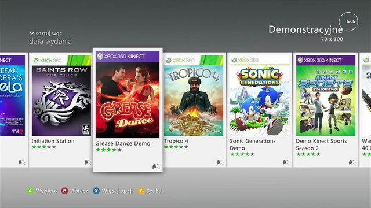371x208 pixels.
Task: Click Xbox 360 banner on Tropico 4 card
Action: coord(194,60)
